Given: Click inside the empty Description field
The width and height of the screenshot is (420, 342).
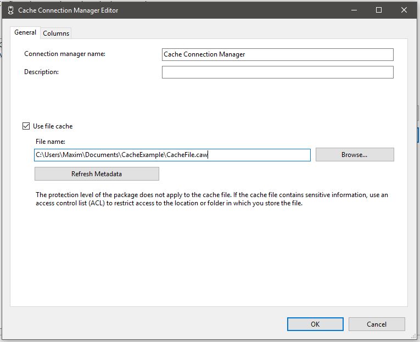Looking at the screenshot, I should (x=277, y=72).
